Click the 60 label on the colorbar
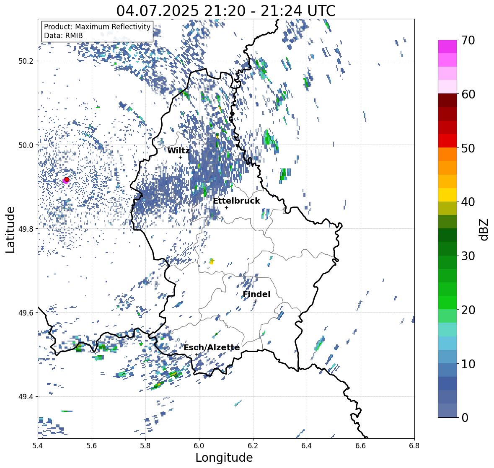The height and width of the screenshot is (468, 494). pyautogui.click(x=468, y=94)
